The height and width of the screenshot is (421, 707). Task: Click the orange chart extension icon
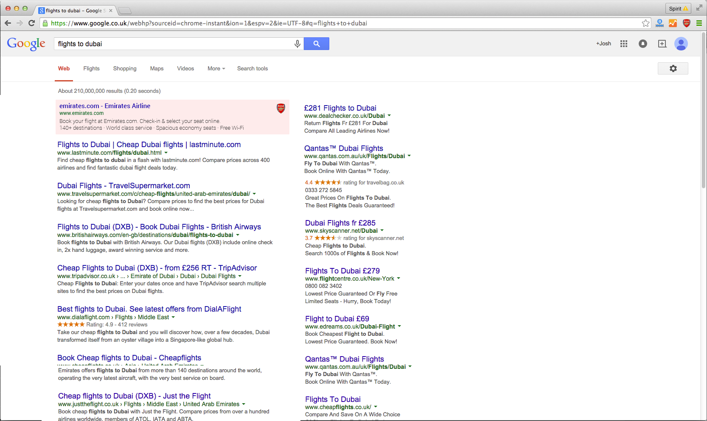tap(673, 23)
